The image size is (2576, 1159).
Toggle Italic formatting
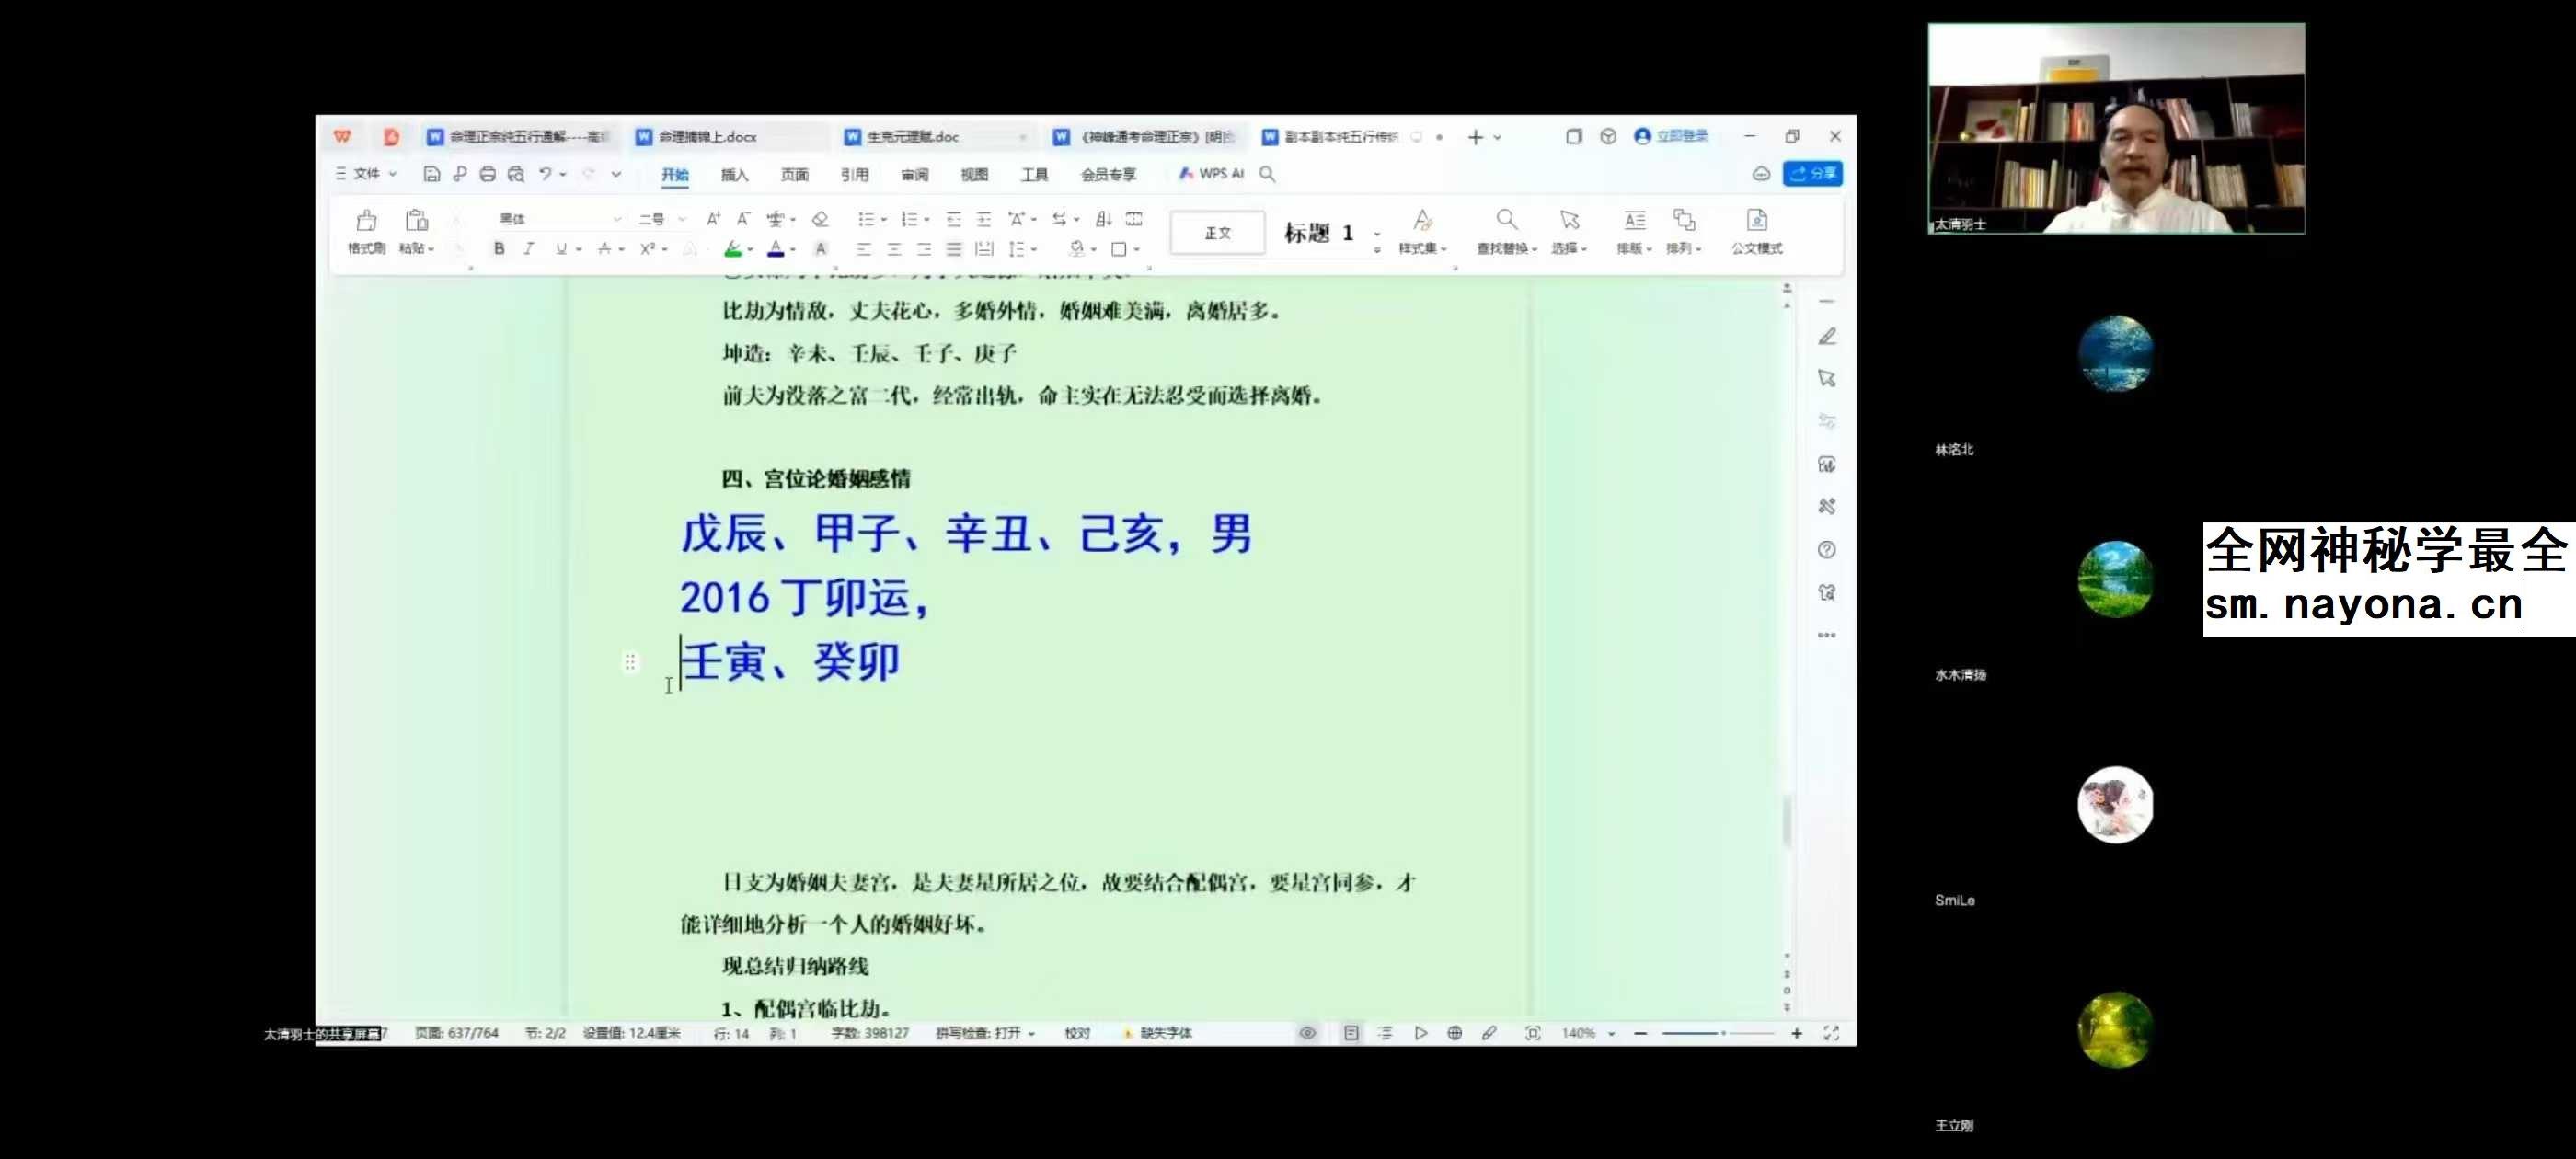tap(529, 249)
